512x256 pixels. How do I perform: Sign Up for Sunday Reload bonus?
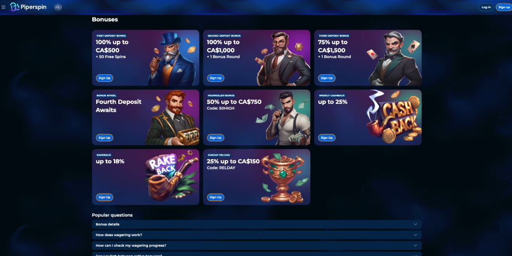[216, 197]
